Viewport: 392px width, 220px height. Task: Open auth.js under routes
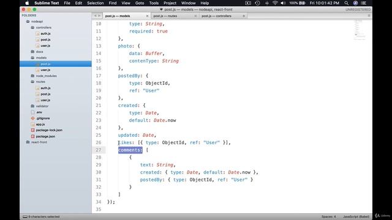[45, 88]
